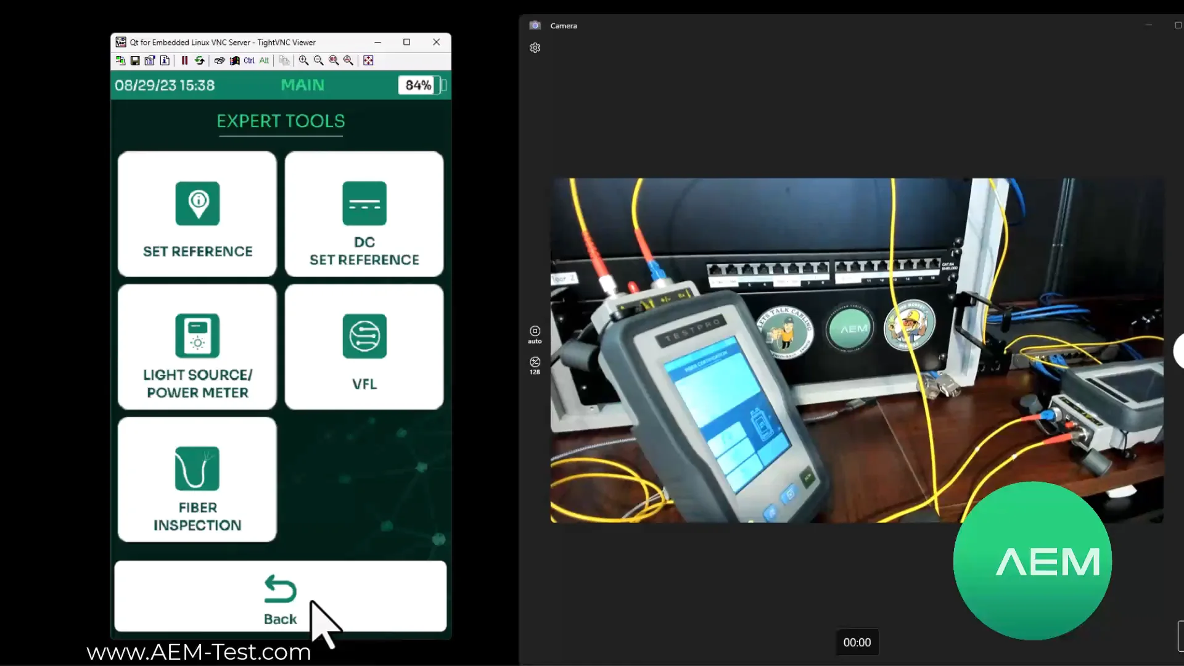The height and width of the screenshot is (666, 1184).
Task: Minimize the TightVNC Viewer window
Action: point(377,43)
